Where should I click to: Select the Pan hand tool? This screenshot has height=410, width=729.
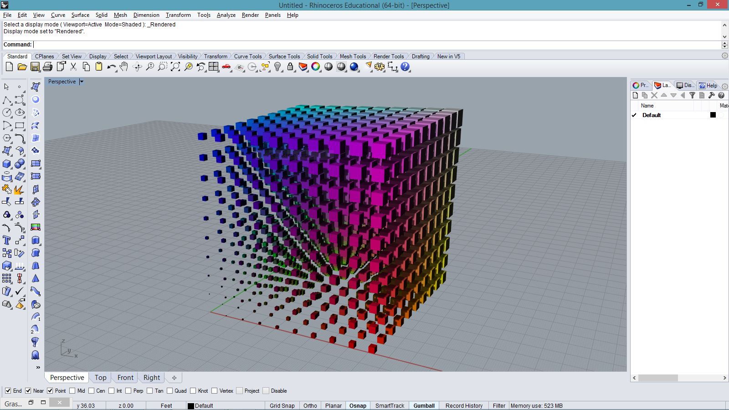124,67
